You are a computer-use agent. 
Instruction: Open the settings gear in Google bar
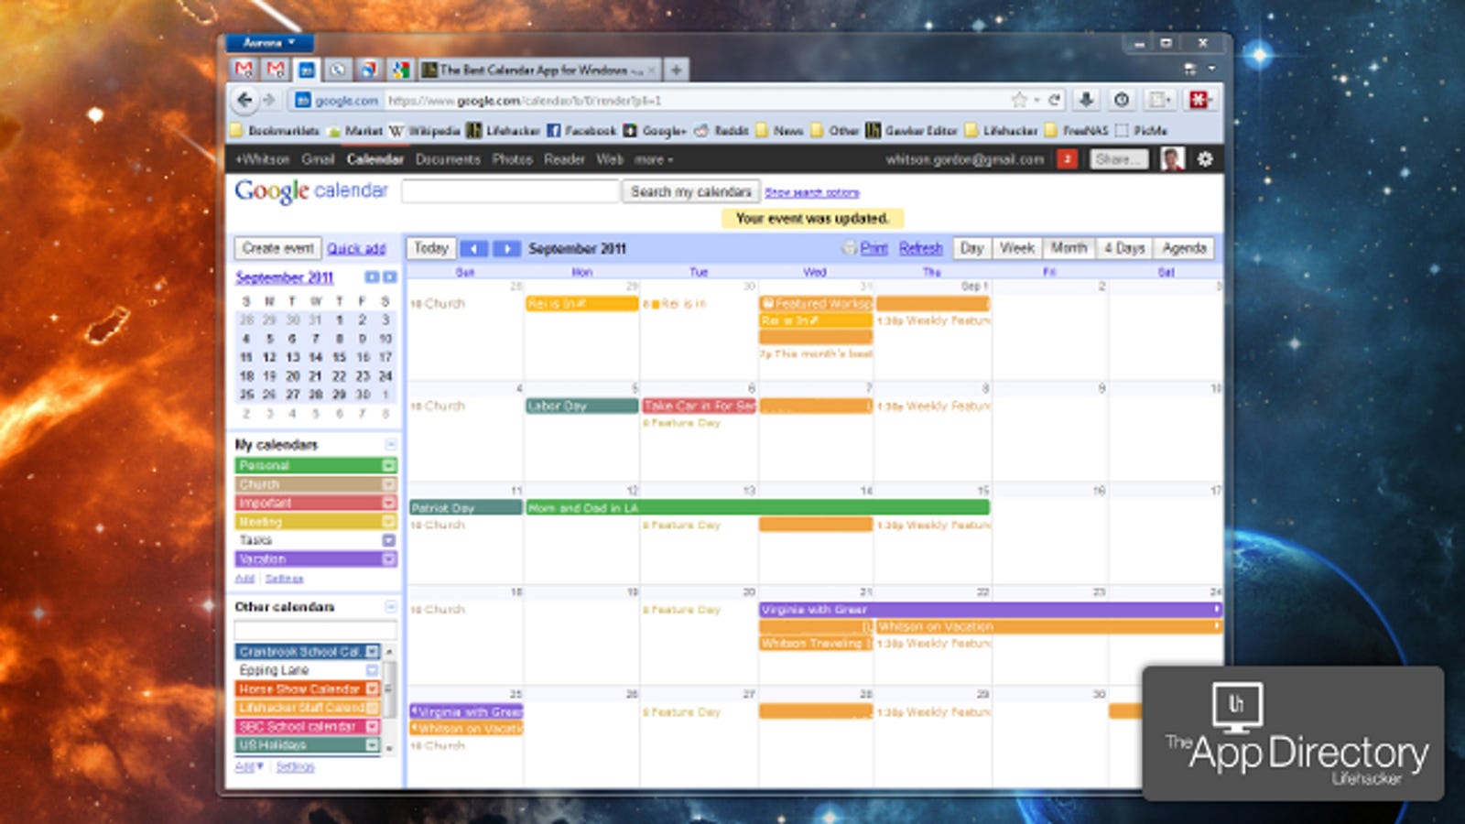[x=1205, y=159]
